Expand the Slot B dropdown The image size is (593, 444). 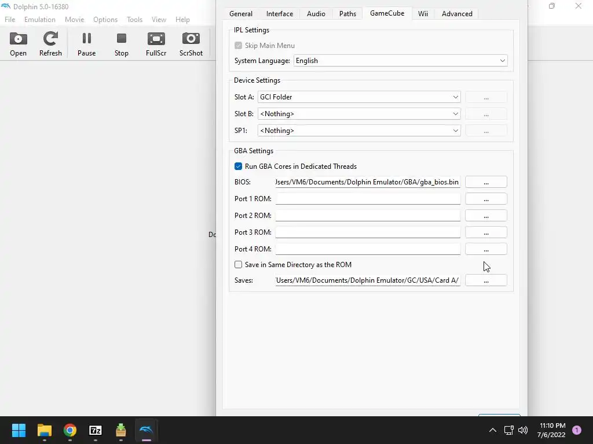[359, 114]
